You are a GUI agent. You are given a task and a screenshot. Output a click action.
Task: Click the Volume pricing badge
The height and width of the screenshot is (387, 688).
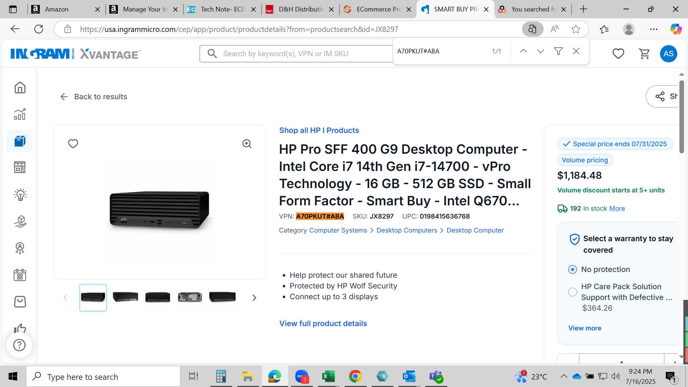[x=585, y=160]
